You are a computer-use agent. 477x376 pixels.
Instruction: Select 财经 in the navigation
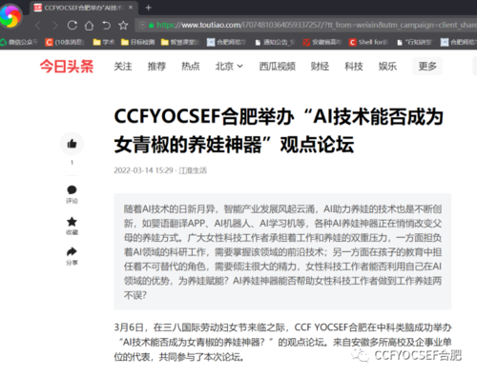click(320, 67)
